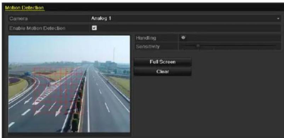Click the Sensitivity slider handle

point(198,46)
